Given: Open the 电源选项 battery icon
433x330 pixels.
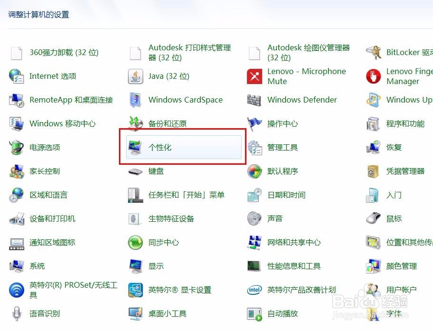Looking at the screenshot, I should (16, 147).
